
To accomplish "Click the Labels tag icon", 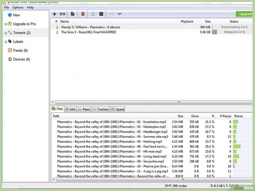I will 10,41.
